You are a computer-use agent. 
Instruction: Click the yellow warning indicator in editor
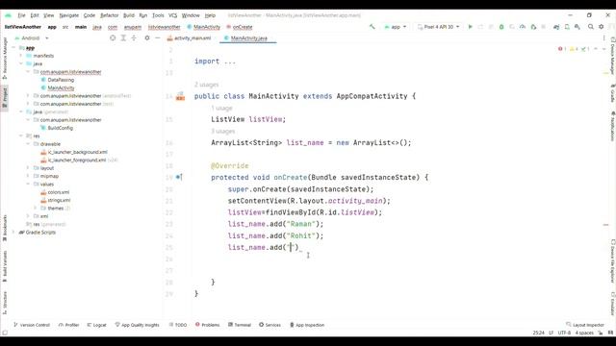pos(574,49)
